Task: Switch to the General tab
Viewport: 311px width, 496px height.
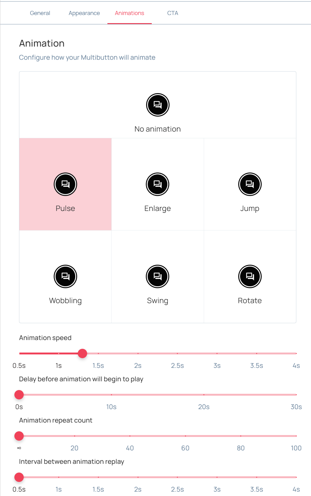Action: [x=40, y=13]
